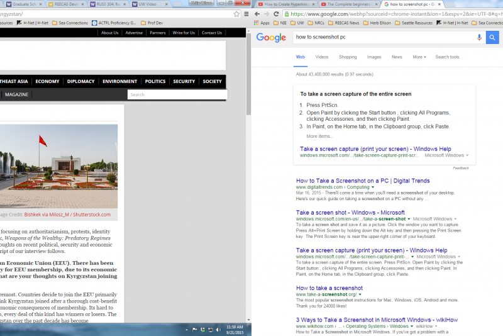Open system clock showing 11:59 AM
Screen dimensions: 503x336
[235, 330]
